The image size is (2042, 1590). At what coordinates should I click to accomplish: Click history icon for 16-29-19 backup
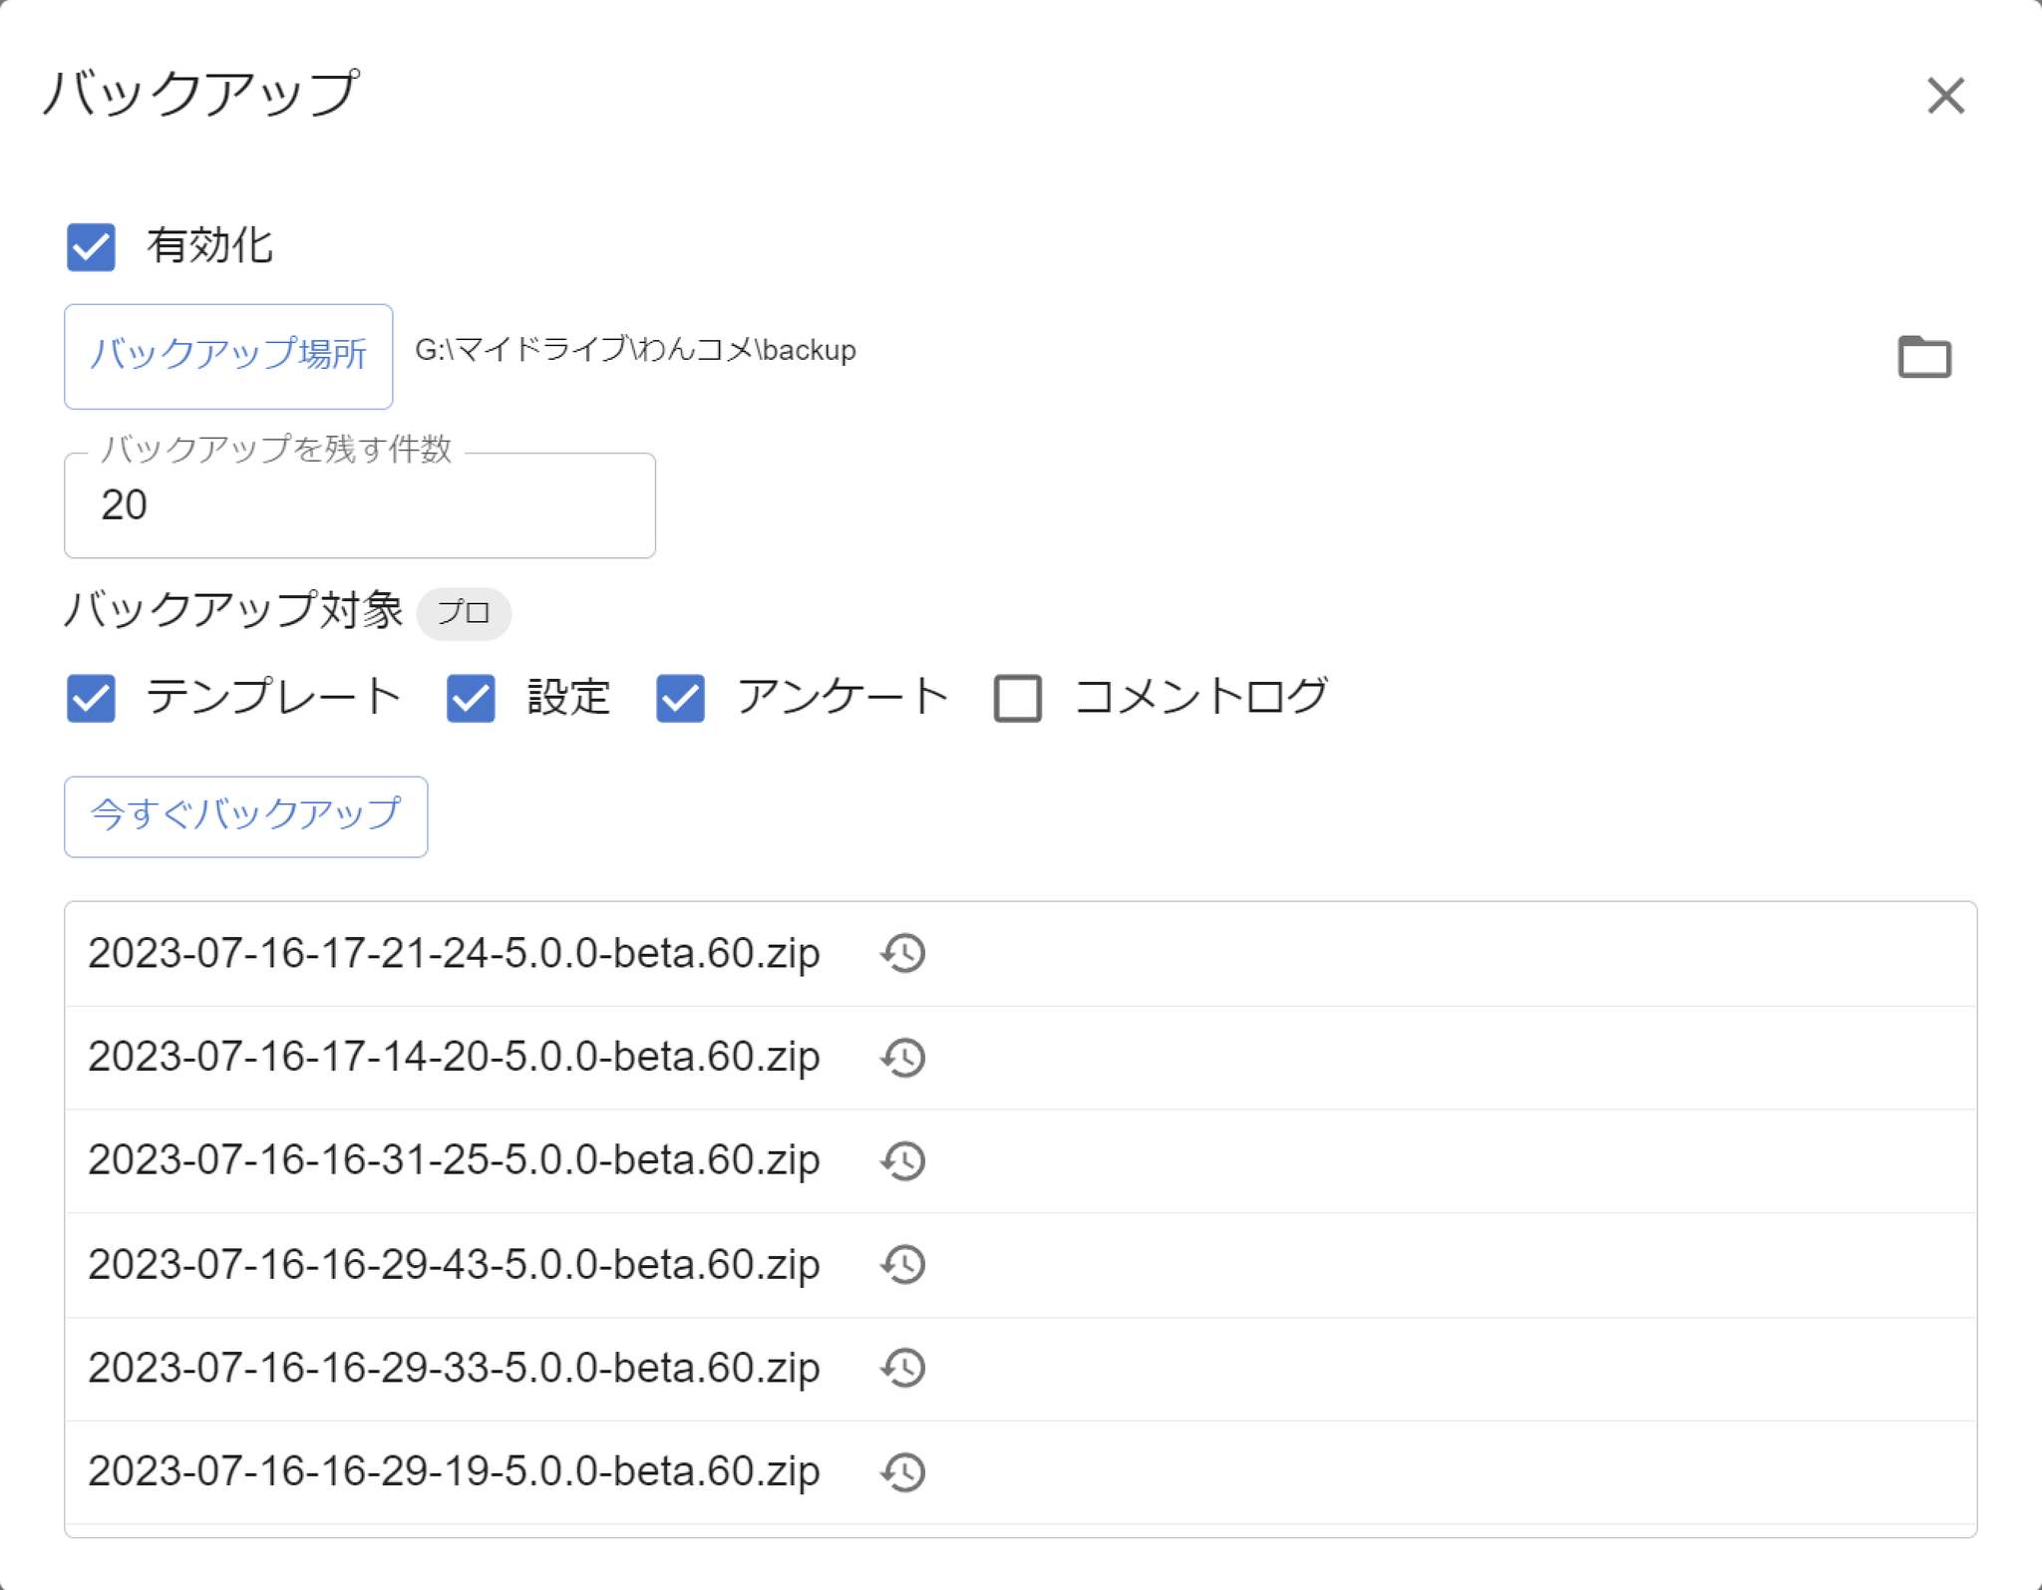(x=903, y=1471)
